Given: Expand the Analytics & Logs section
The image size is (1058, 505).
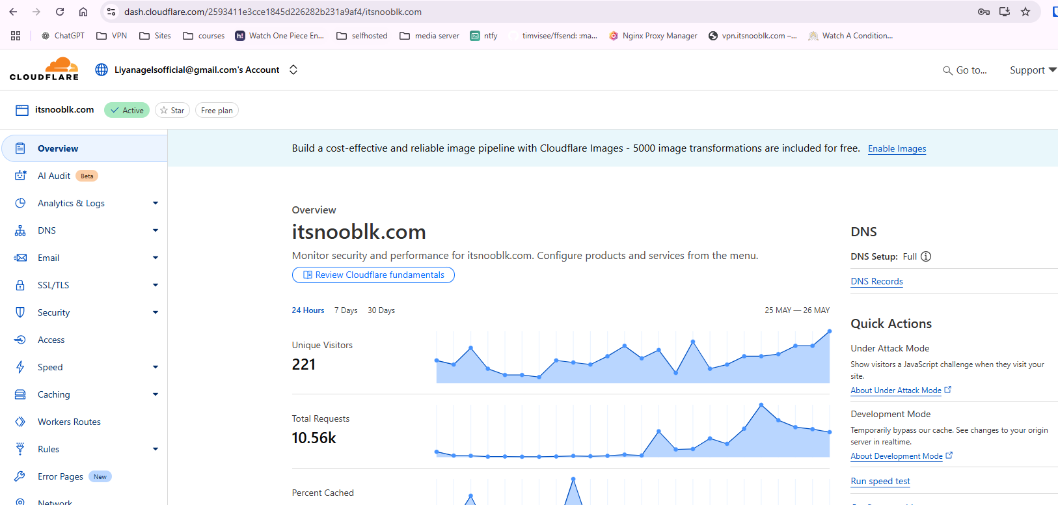Looking at the screenshot, I should click(156, 203).
